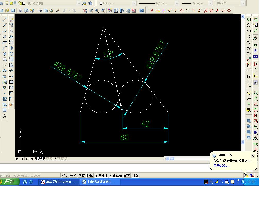This screenshot has width=264, height=198.
Task: Select the Mirror tool
Action: click(11, 31)
